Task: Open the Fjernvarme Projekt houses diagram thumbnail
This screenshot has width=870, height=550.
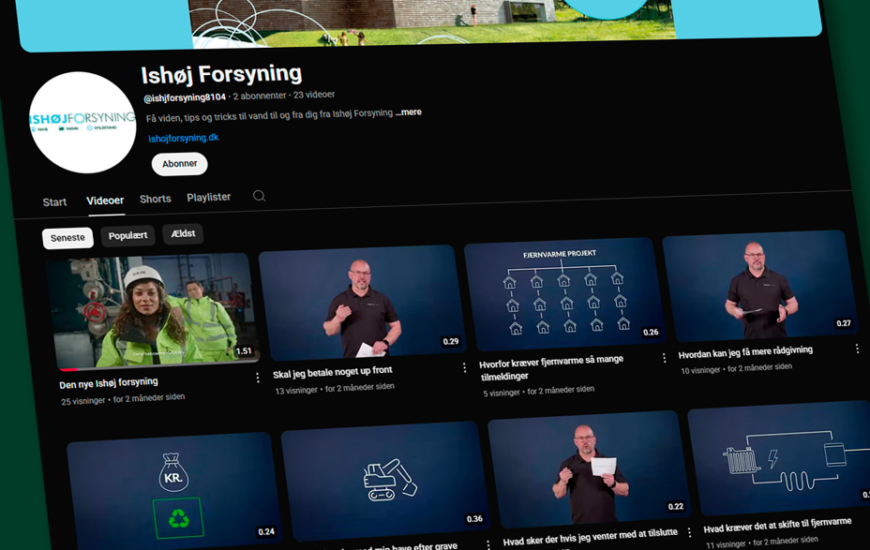Action: click(x=564, y=293)
